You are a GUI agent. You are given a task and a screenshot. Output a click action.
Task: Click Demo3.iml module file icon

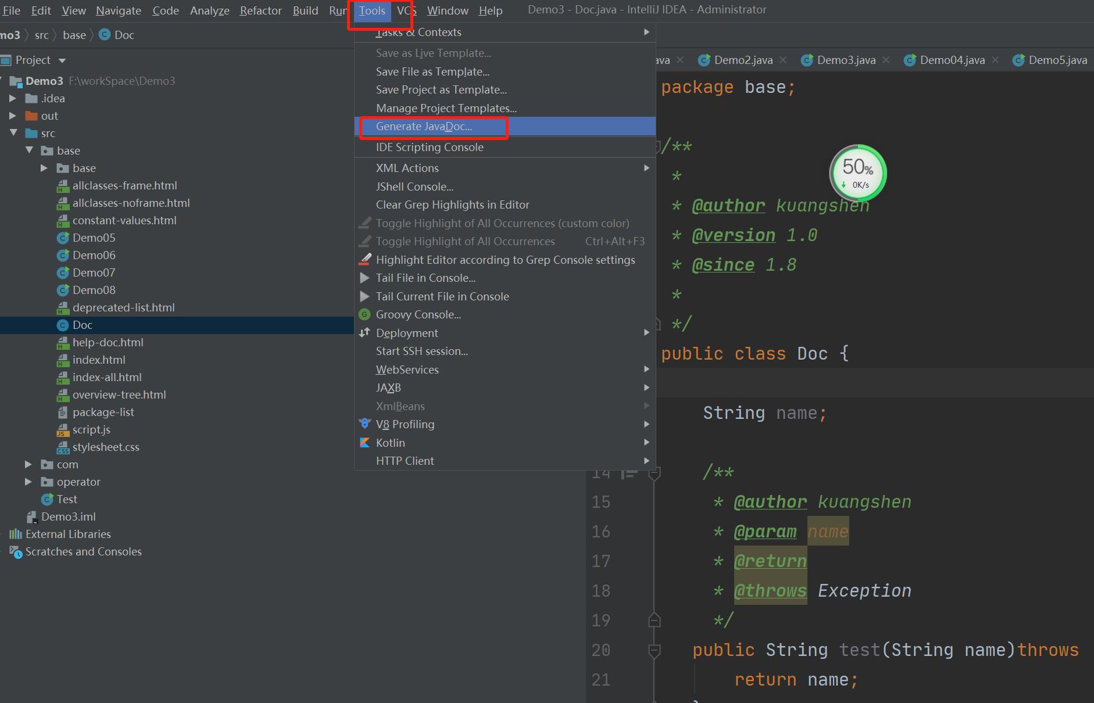33,517
